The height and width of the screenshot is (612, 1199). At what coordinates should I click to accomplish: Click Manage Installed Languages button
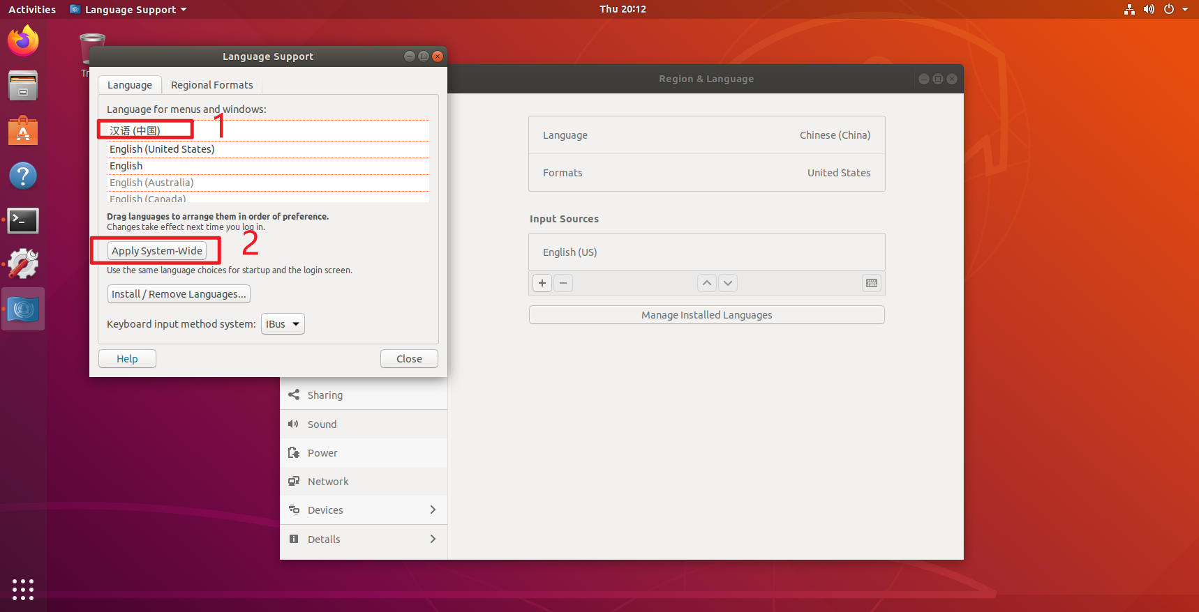pyautogui.click(x=707, y=315)
